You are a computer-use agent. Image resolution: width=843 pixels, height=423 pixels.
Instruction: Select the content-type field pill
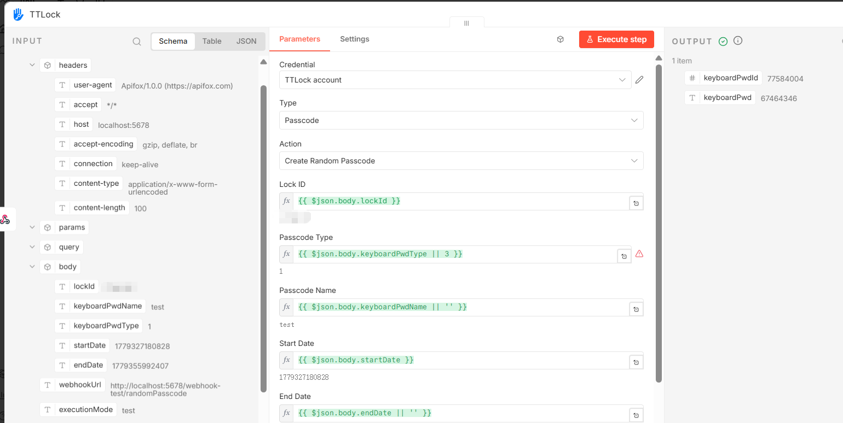point(89,184)
